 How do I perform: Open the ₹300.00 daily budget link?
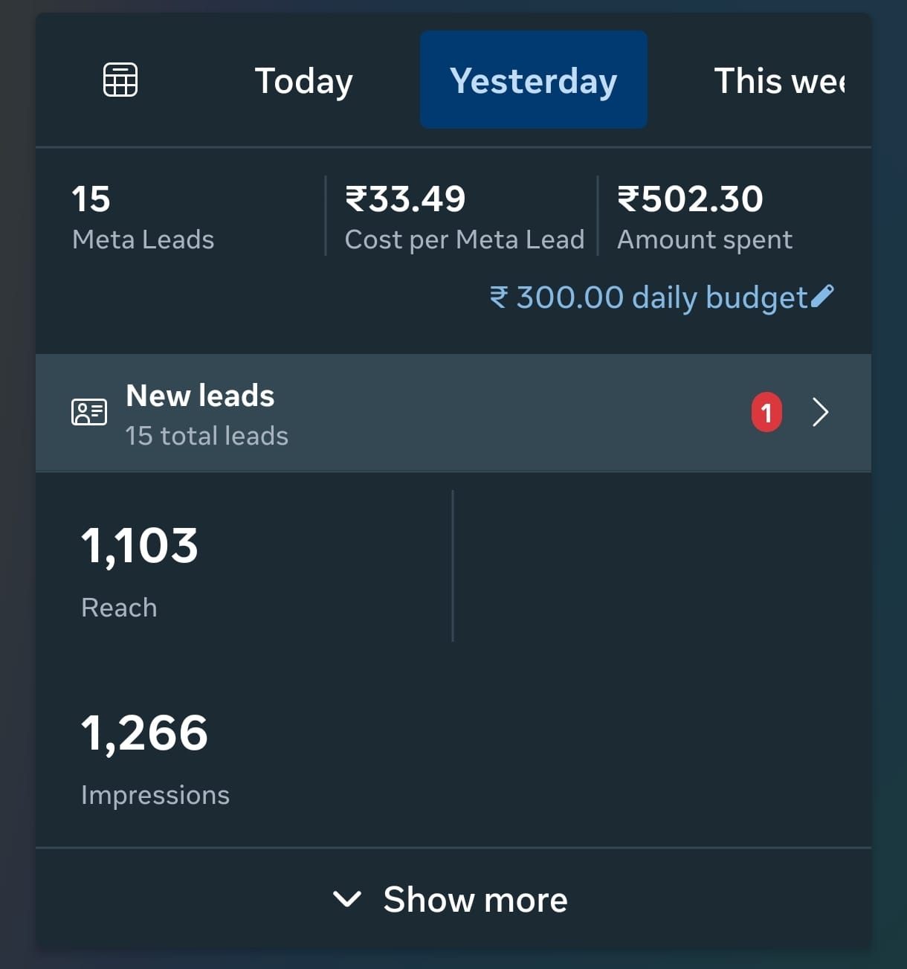tap(648, 297)
